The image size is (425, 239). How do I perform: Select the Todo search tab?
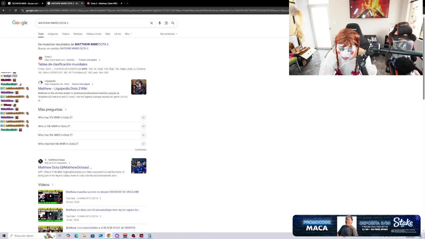pyautogui.click(x=41, y=34)
